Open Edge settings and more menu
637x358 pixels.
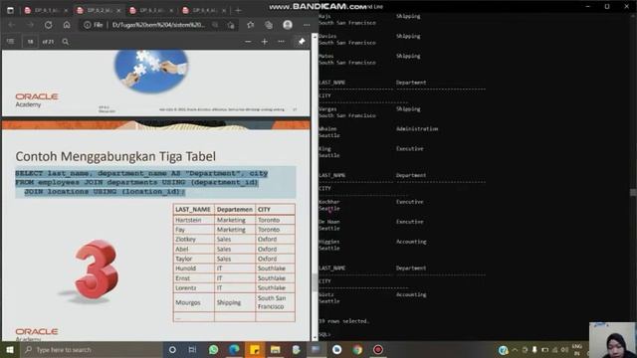[307, 25]
